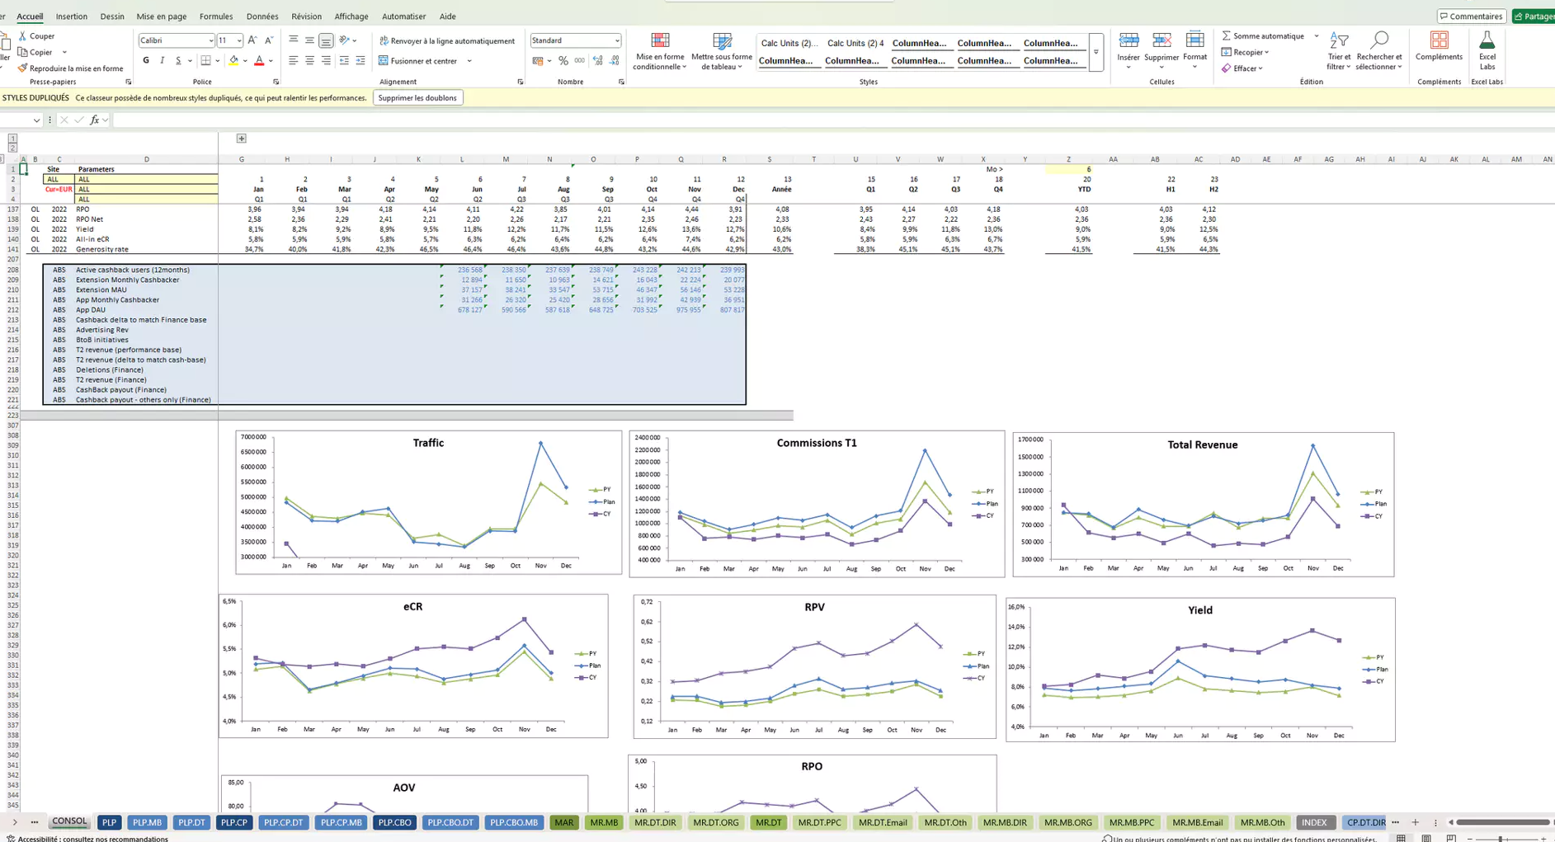Viewport: 1555px width, 842px height.
Task: Toggle Renvoyer à la ligne automatiquement
Action: [x=446, y=40]
